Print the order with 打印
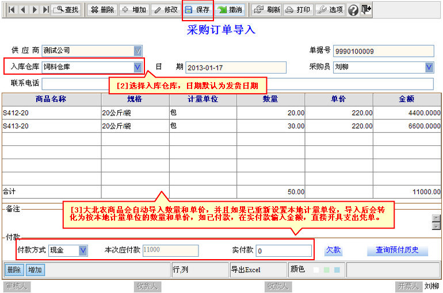 click(298, 10)
